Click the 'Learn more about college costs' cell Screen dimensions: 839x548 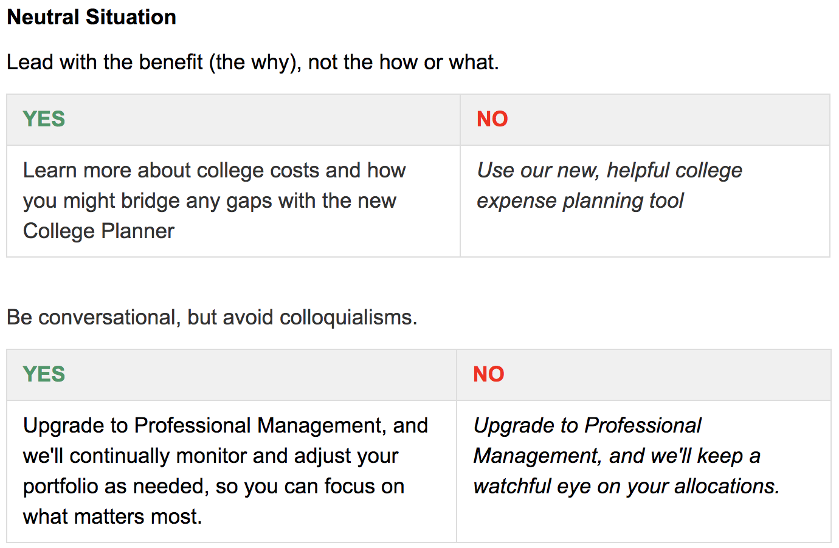[x=233, y=201]
